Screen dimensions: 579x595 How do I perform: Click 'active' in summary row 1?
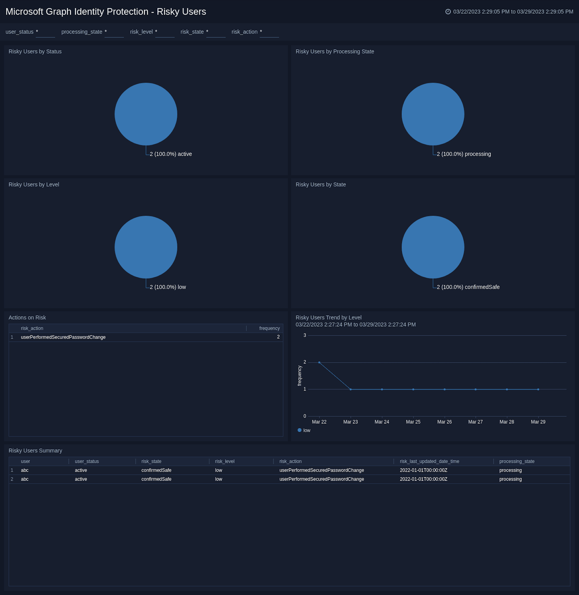tap(81, 470)
